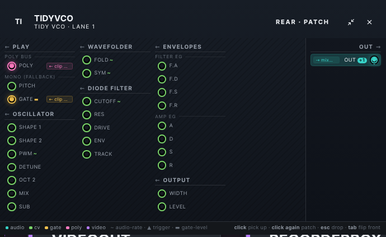Viewport: 386px width, 237px height.
Task: Click the FOLD wavefolder jack
Action: [87, 60]
